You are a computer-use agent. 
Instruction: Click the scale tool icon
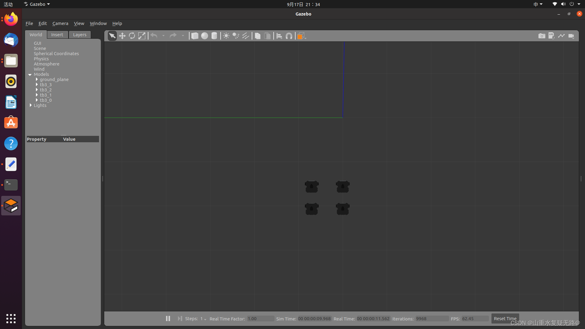[142, 36]
